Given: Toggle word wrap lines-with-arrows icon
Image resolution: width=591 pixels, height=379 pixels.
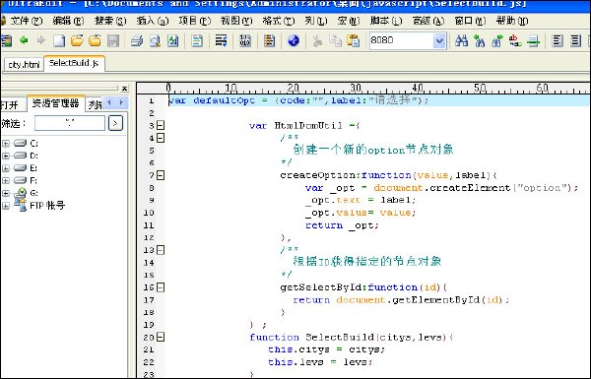Looking at the screenshot, I should (x=221, y=40).
